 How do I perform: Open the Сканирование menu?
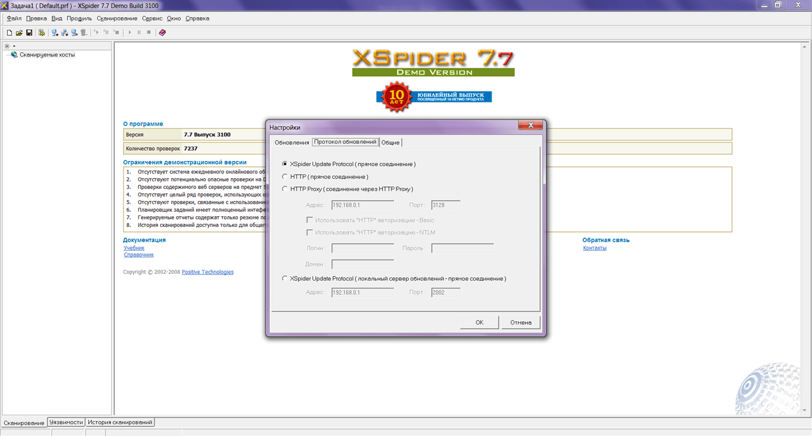pos(117,18)
